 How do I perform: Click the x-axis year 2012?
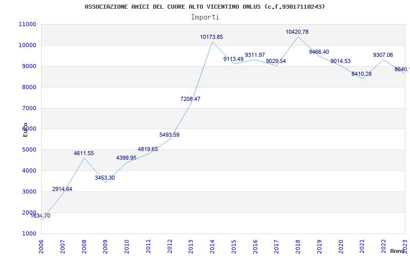click(170, 247)
